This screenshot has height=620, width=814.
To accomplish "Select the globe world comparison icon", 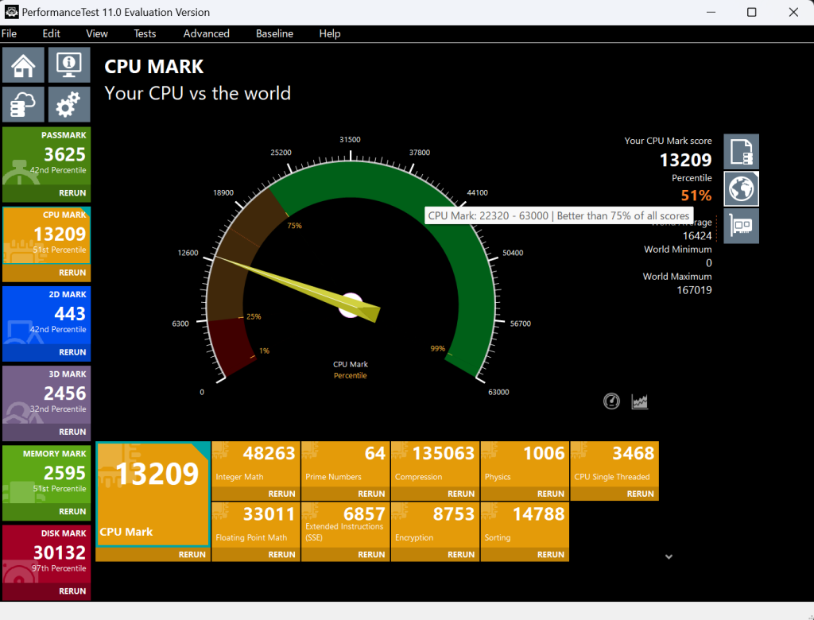I will [x=741, y=189].
